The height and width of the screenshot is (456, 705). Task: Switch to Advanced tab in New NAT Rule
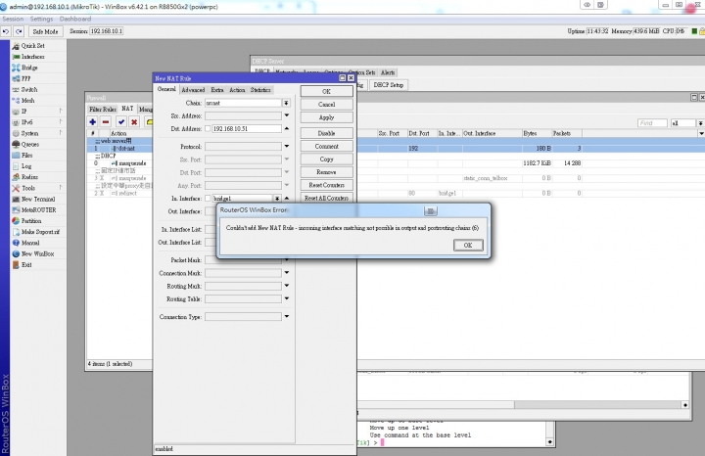point(193,90)
